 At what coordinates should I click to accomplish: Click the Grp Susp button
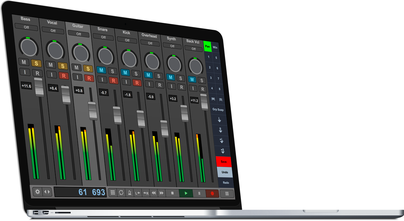coord(218,109)
